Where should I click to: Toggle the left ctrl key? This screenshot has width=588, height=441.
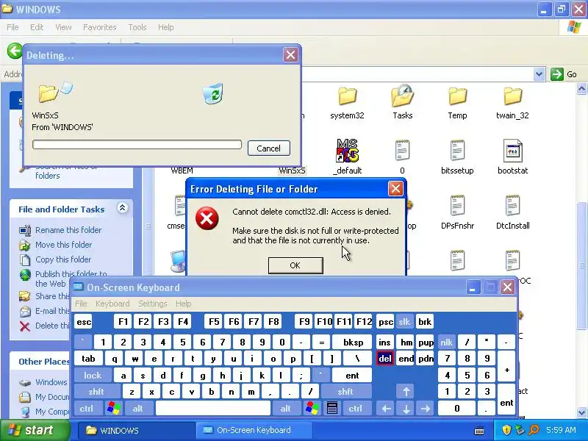tap(87, 408)
